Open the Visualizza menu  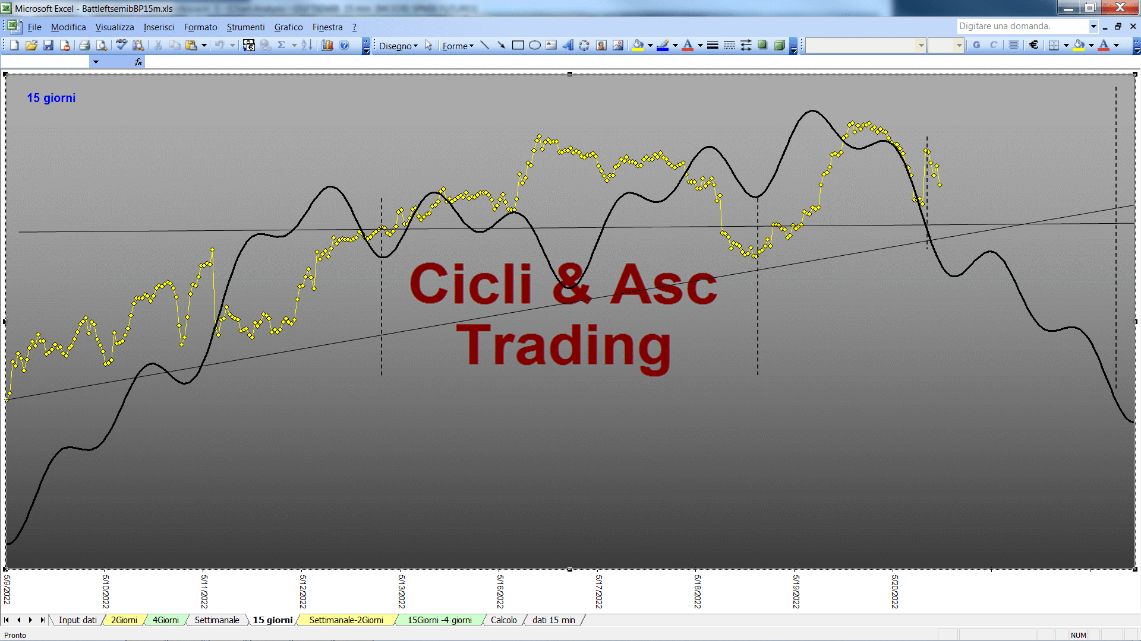115,27
